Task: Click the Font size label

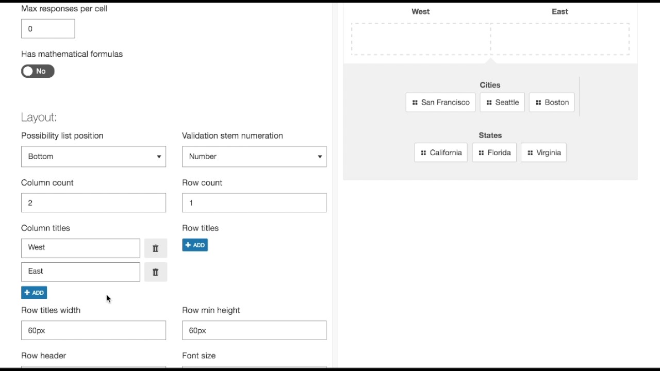Action: (x=199, y=356)
